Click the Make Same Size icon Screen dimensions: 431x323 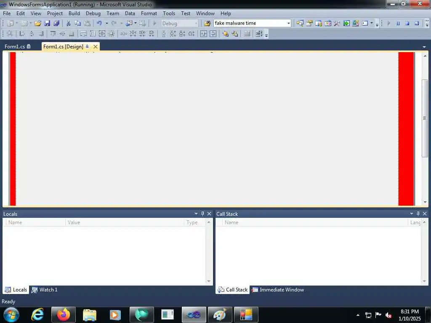(x=102, y=34)
